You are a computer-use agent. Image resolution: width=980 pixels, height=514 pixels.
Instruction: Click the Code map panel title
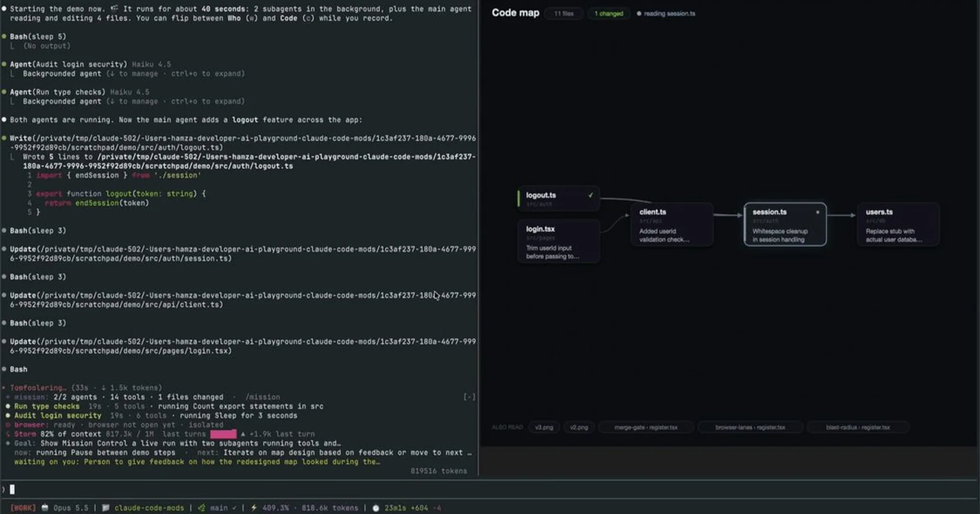click(515, 13)
